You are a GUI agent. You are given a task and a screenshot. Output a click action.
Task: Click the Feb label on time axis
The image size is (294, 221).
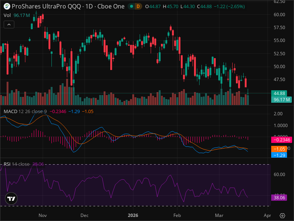pos(177,215)
